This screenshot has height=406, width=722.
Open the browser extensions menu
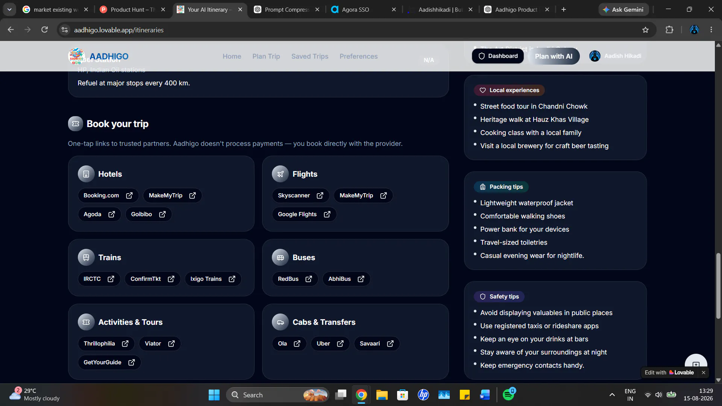pyautogui.click(x=669, y=30)
